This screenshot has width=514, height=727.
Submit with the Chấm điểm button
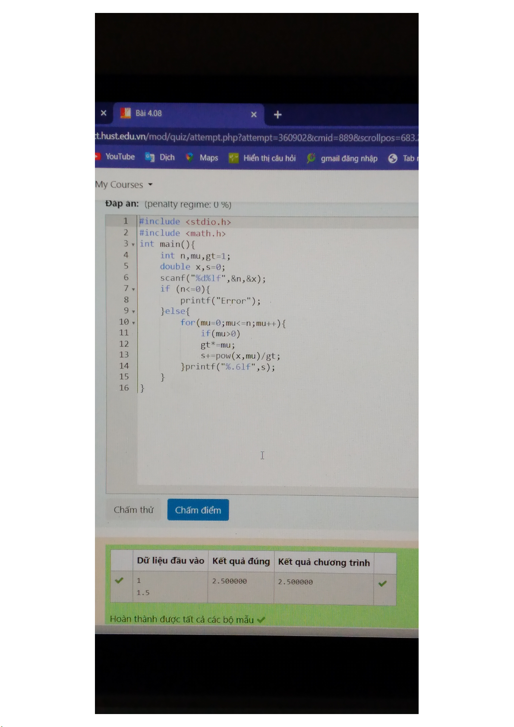click(x=198, y=510)
